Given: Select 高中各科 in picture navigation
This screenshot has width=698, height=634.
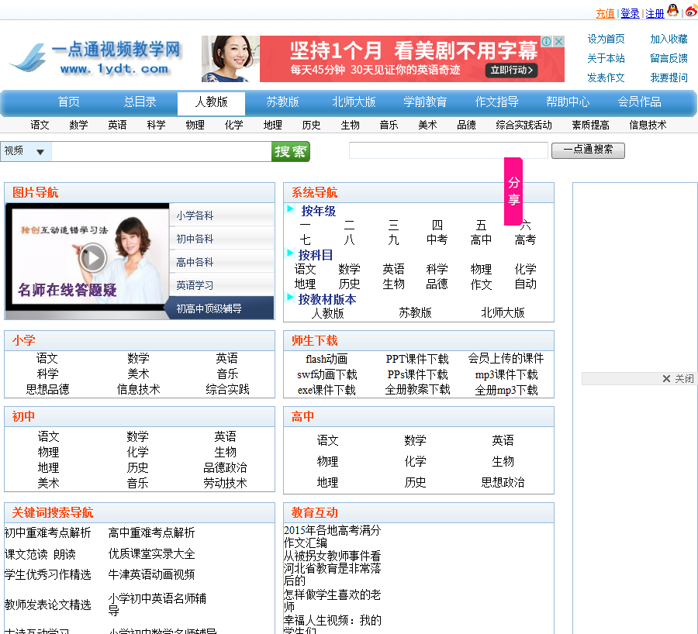Looking at the screenshot, I should [x=221, y=262].
